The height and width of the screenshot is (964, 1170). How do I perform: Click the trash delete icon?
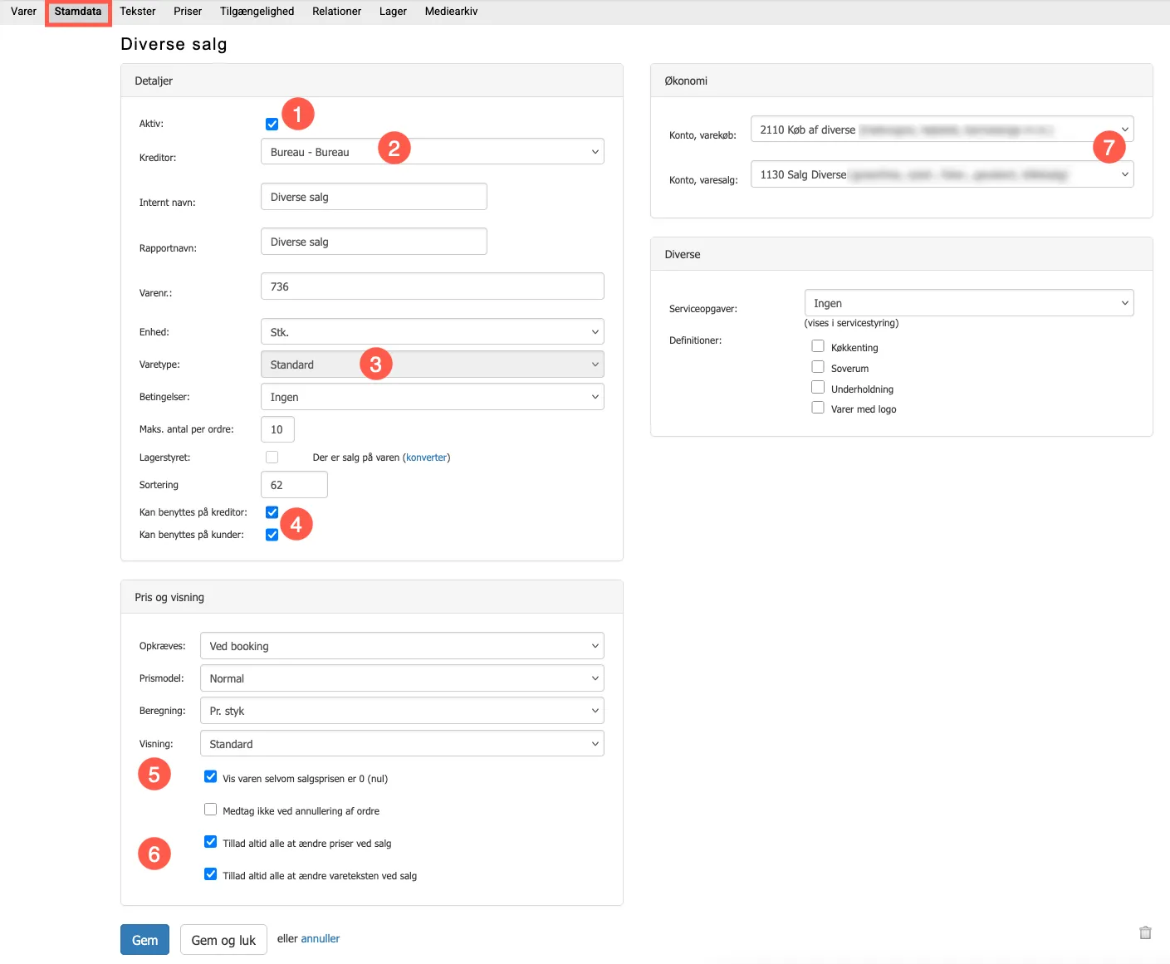tap(1145, 932)
